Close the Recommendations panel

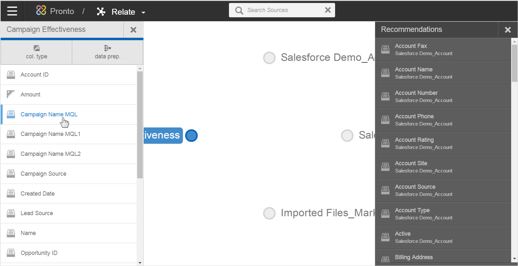[x=508, y=30]
